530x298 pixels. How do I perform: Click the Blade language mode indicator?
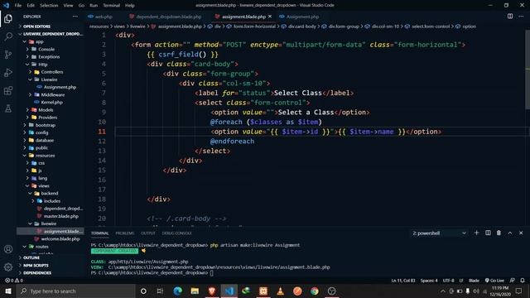click(x=474, y=281)
